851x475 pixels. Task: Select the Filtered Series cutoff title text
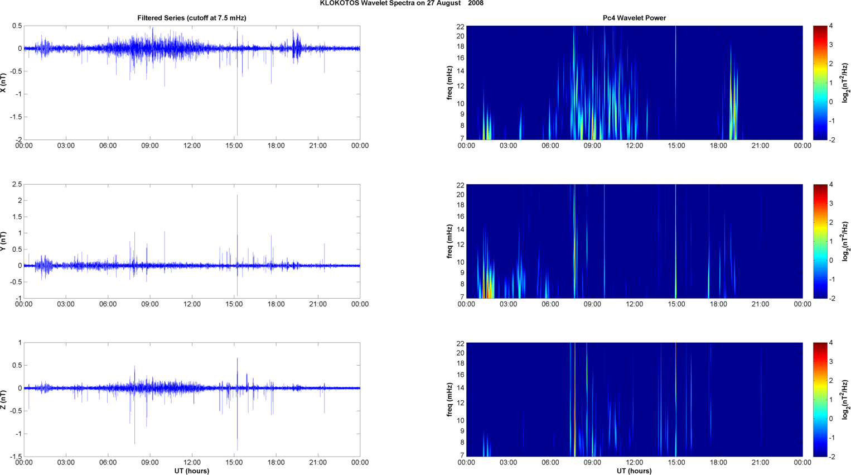pyautogui.click(x=191, y=18)
